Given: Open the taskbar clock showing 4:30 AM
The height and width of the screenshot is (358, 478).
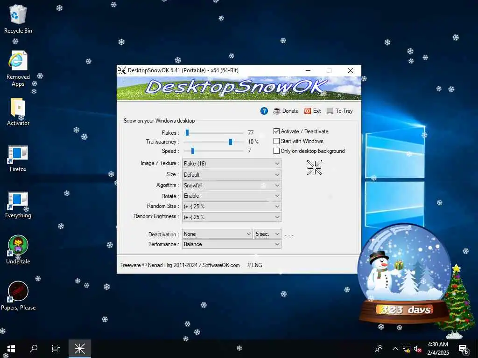Looking at the screenshot, I should tap(438, 349).
